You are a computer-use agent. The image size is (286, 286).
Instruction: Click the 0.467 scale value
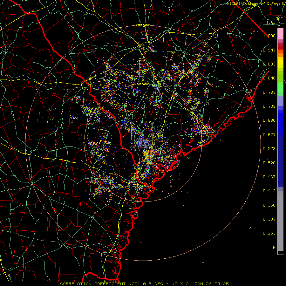click(x=269, y=177)
